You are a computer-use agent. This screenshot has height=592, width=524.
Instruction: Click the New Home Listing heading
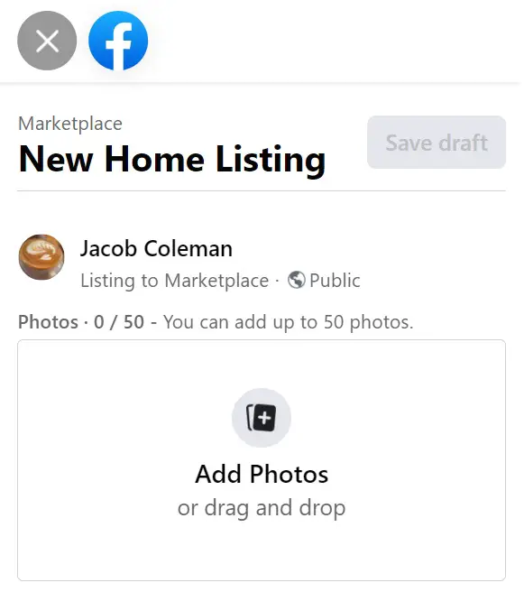tap(172, 159)
